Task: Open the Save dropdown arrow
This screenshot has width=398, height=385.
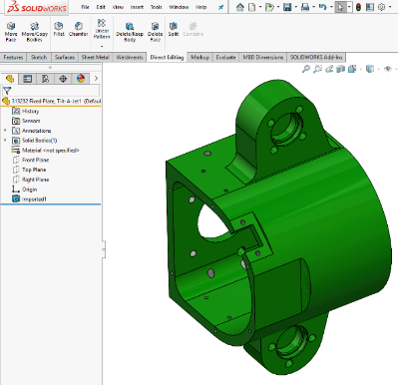Action: coord(295,7)
